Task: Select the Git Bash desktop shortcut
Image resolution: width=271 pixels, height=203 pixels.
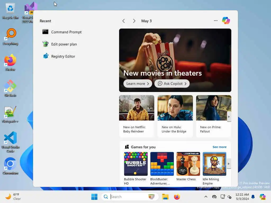Action: click(10, 88)
